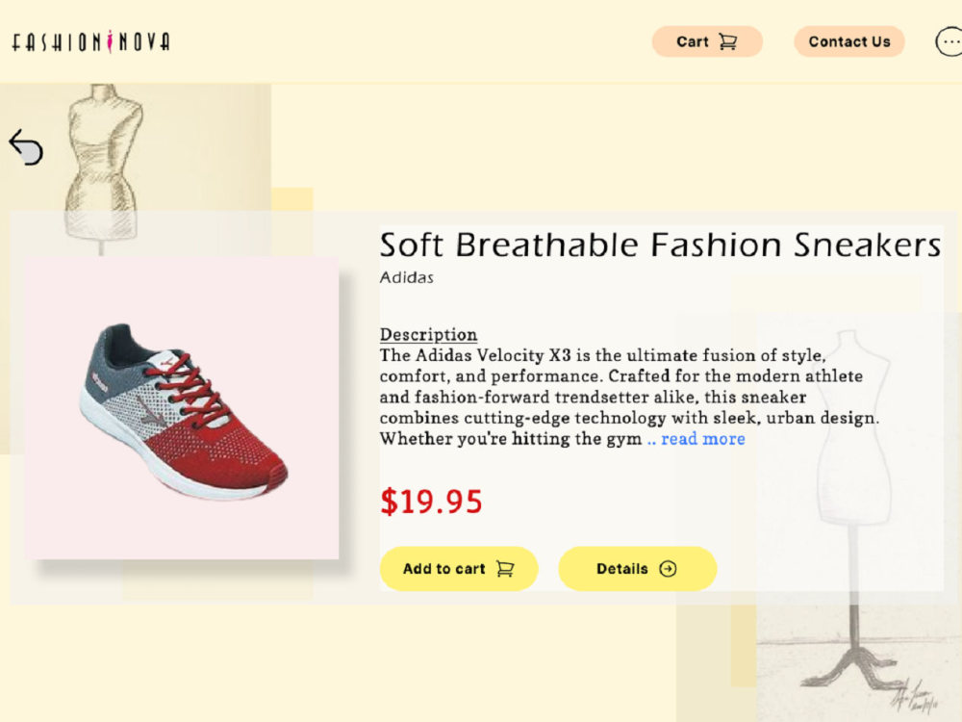Open the Contact Us page
Image resolution: width=962 pixels, height=722 pixels.
pyautogui.click(x=849, y=41)
